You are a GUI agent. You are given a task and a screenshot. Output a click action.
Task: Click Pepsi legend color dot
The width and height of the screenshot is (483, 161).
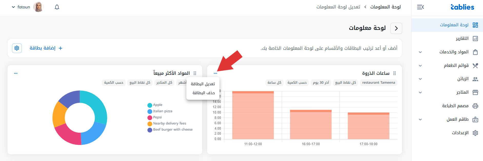click(150, 118)
